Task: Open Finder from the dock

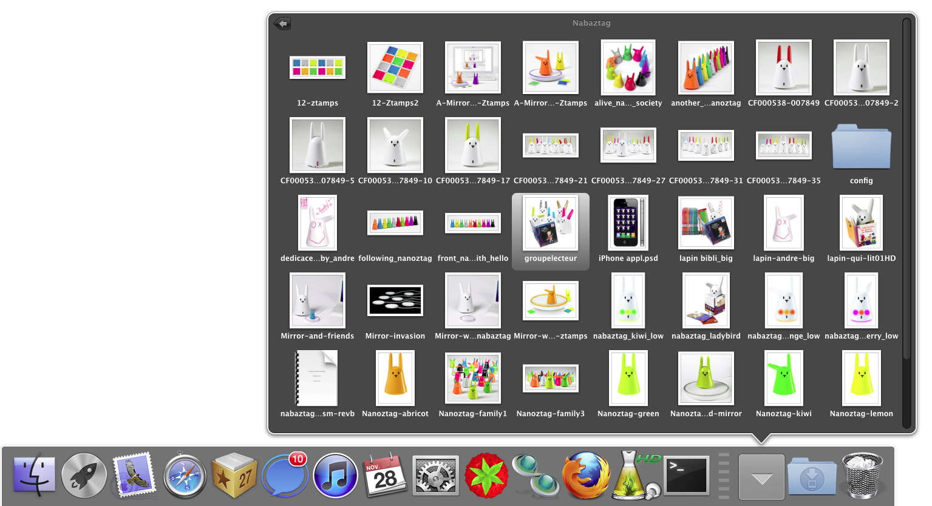Action: point(35,475)
